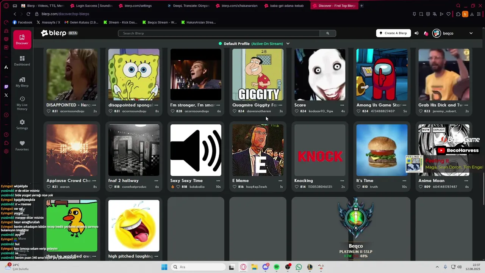Open HakanArslan Stream bookmark
This screenshot has width=485, height=273.
(199, 22)
